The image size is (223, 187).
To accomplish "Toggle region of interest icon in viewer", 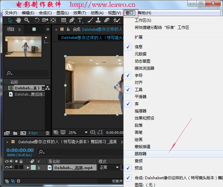I will (x=93, y=132).
